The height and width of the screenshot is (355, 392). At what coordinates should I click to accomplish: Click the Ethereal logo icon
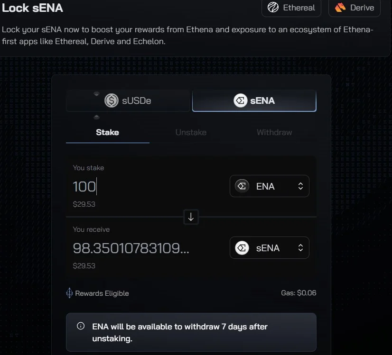tap(273, 7)
